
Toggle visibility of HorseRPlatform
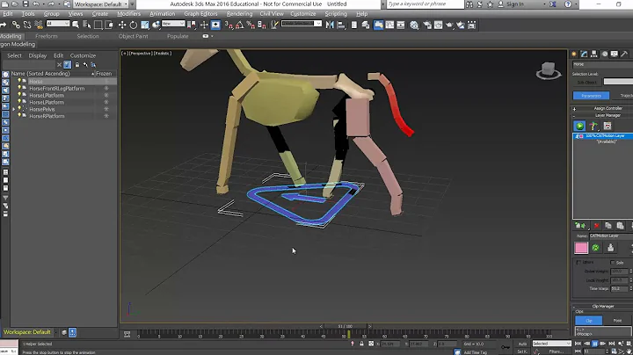click(x=19, y=116)
